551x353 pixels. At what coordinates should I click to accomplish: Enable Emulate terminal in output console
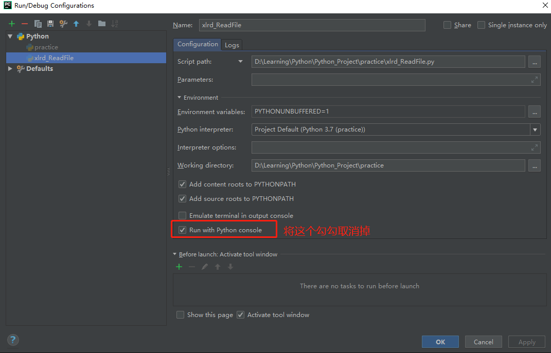[183, 215]
